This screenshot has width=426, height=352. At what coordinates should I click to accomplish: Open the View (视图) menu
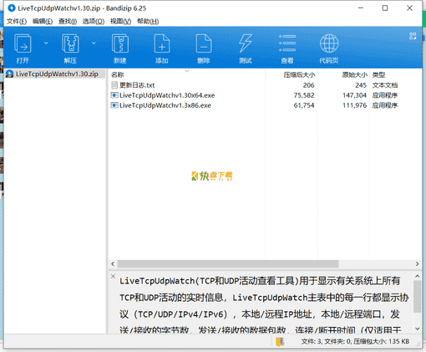pyautogui.click(x=120, y=22)
